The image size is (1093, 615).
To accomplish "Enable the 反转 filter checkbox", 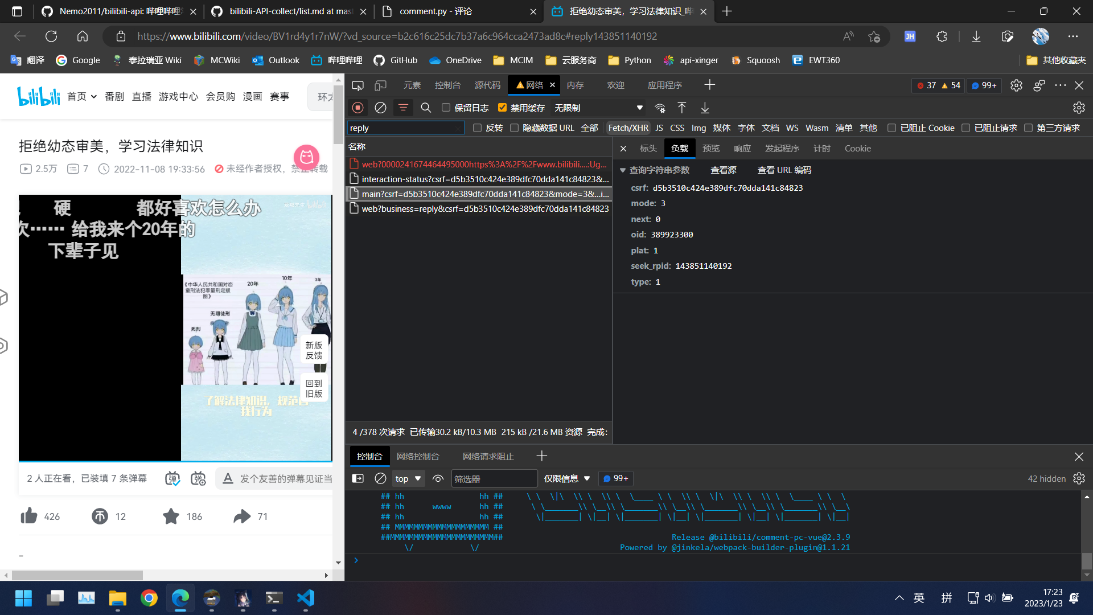I will [x=477, y=128].
